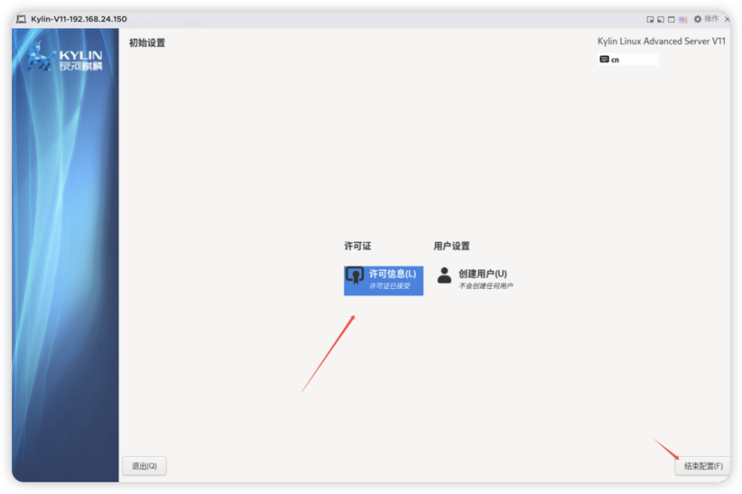Click the 不会创建任何用户 status text
The image size is (742, 494).
(486, 286)
